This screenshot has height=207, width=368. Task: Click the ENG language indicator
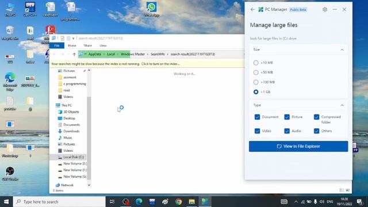coord(329,202)
